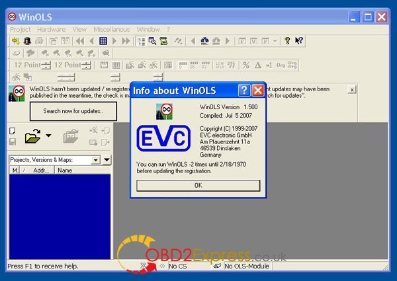Click the EVC electronic GmbH text
397x281 pixels.
[x=226, y=135]
